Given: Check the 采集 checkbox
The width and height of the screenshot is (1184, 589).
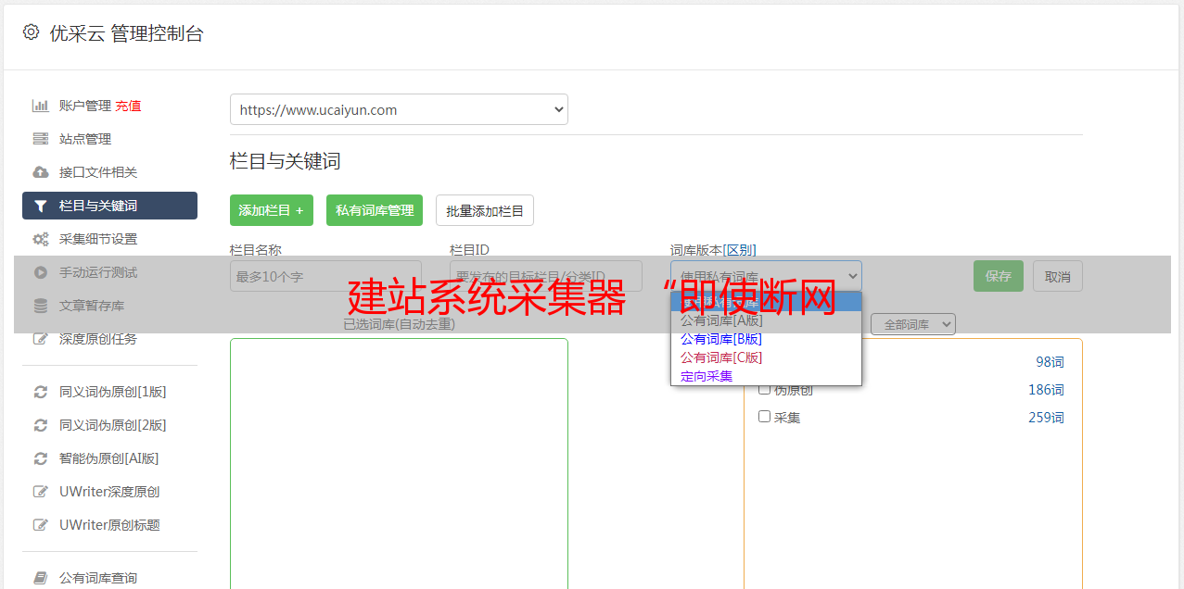Looking at the screenshot, I should click(x=765, y=417).
